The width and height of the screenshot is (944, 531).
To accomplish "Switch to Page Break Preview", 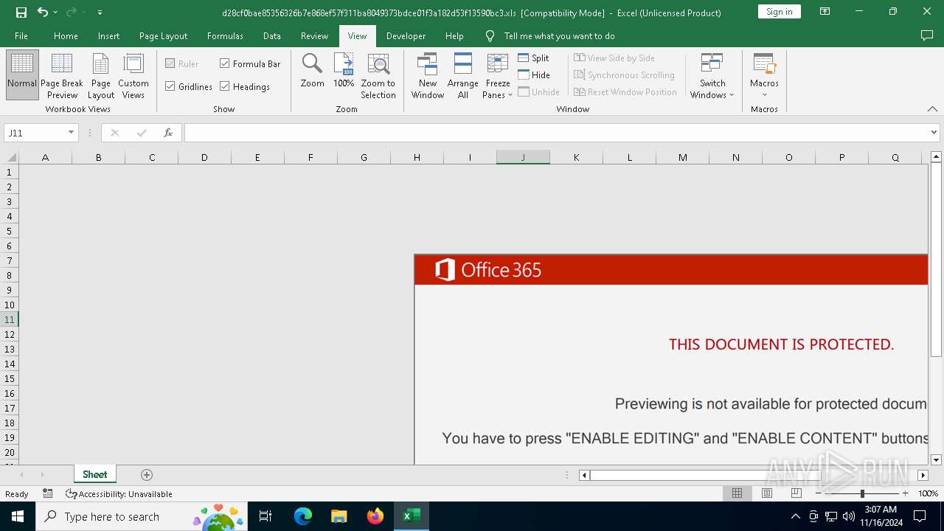I will [62, 74].
